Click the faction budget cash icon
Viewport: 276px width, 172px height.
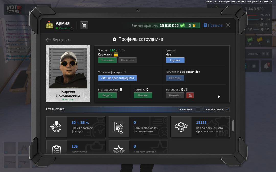[x=182, y=25]
